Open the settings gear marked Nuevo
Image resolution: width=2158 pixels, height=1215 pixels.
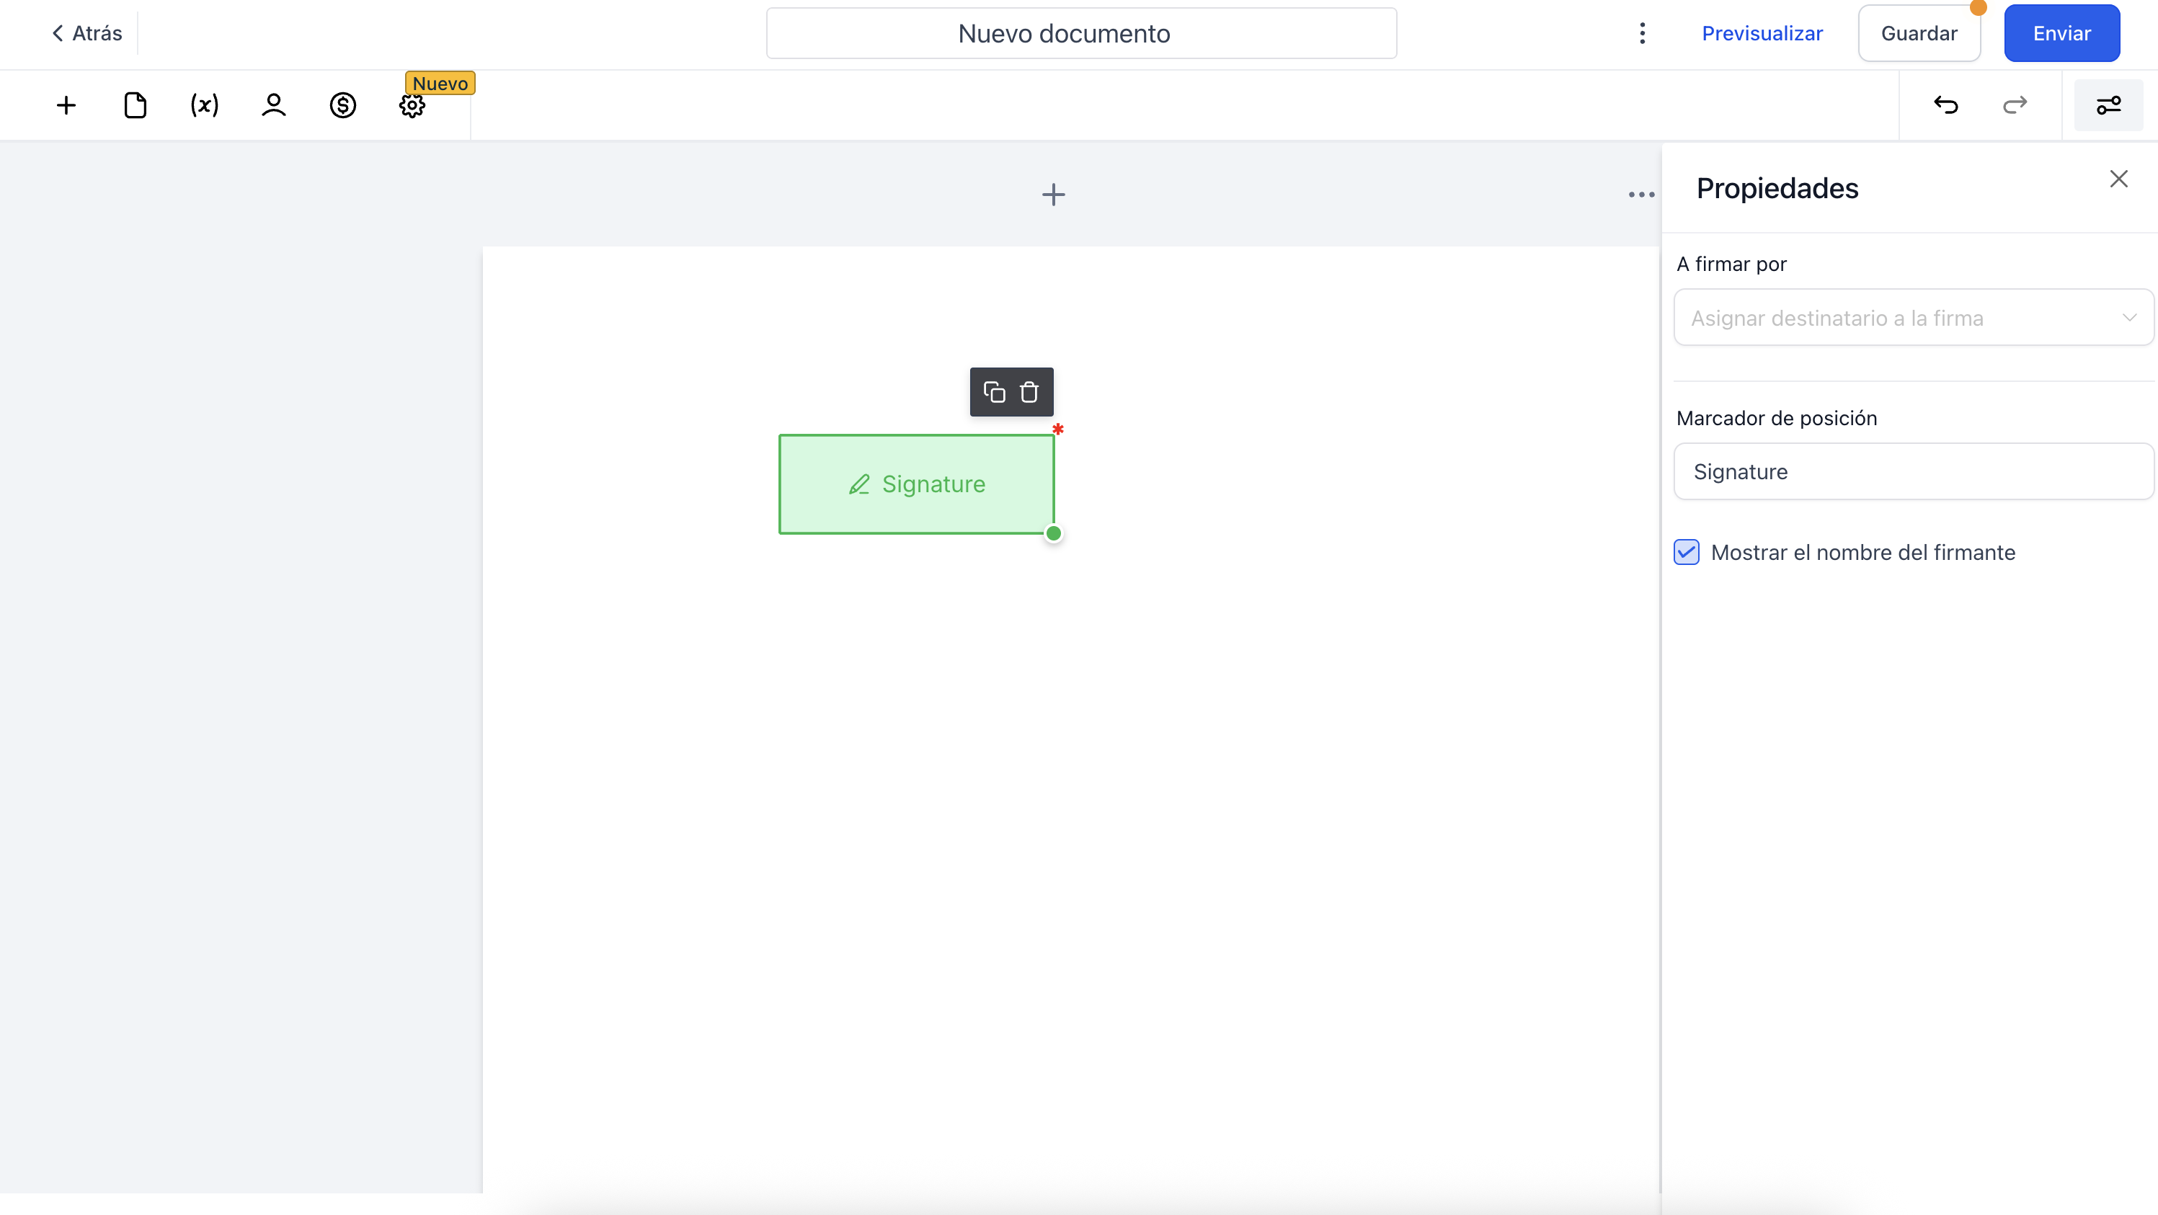pyautogui.click(x=412, y=107)
